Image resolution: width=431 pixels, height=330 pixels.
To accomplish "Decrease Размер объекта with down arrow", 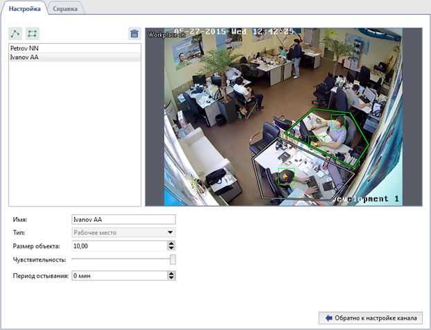I will coord(171,248).
